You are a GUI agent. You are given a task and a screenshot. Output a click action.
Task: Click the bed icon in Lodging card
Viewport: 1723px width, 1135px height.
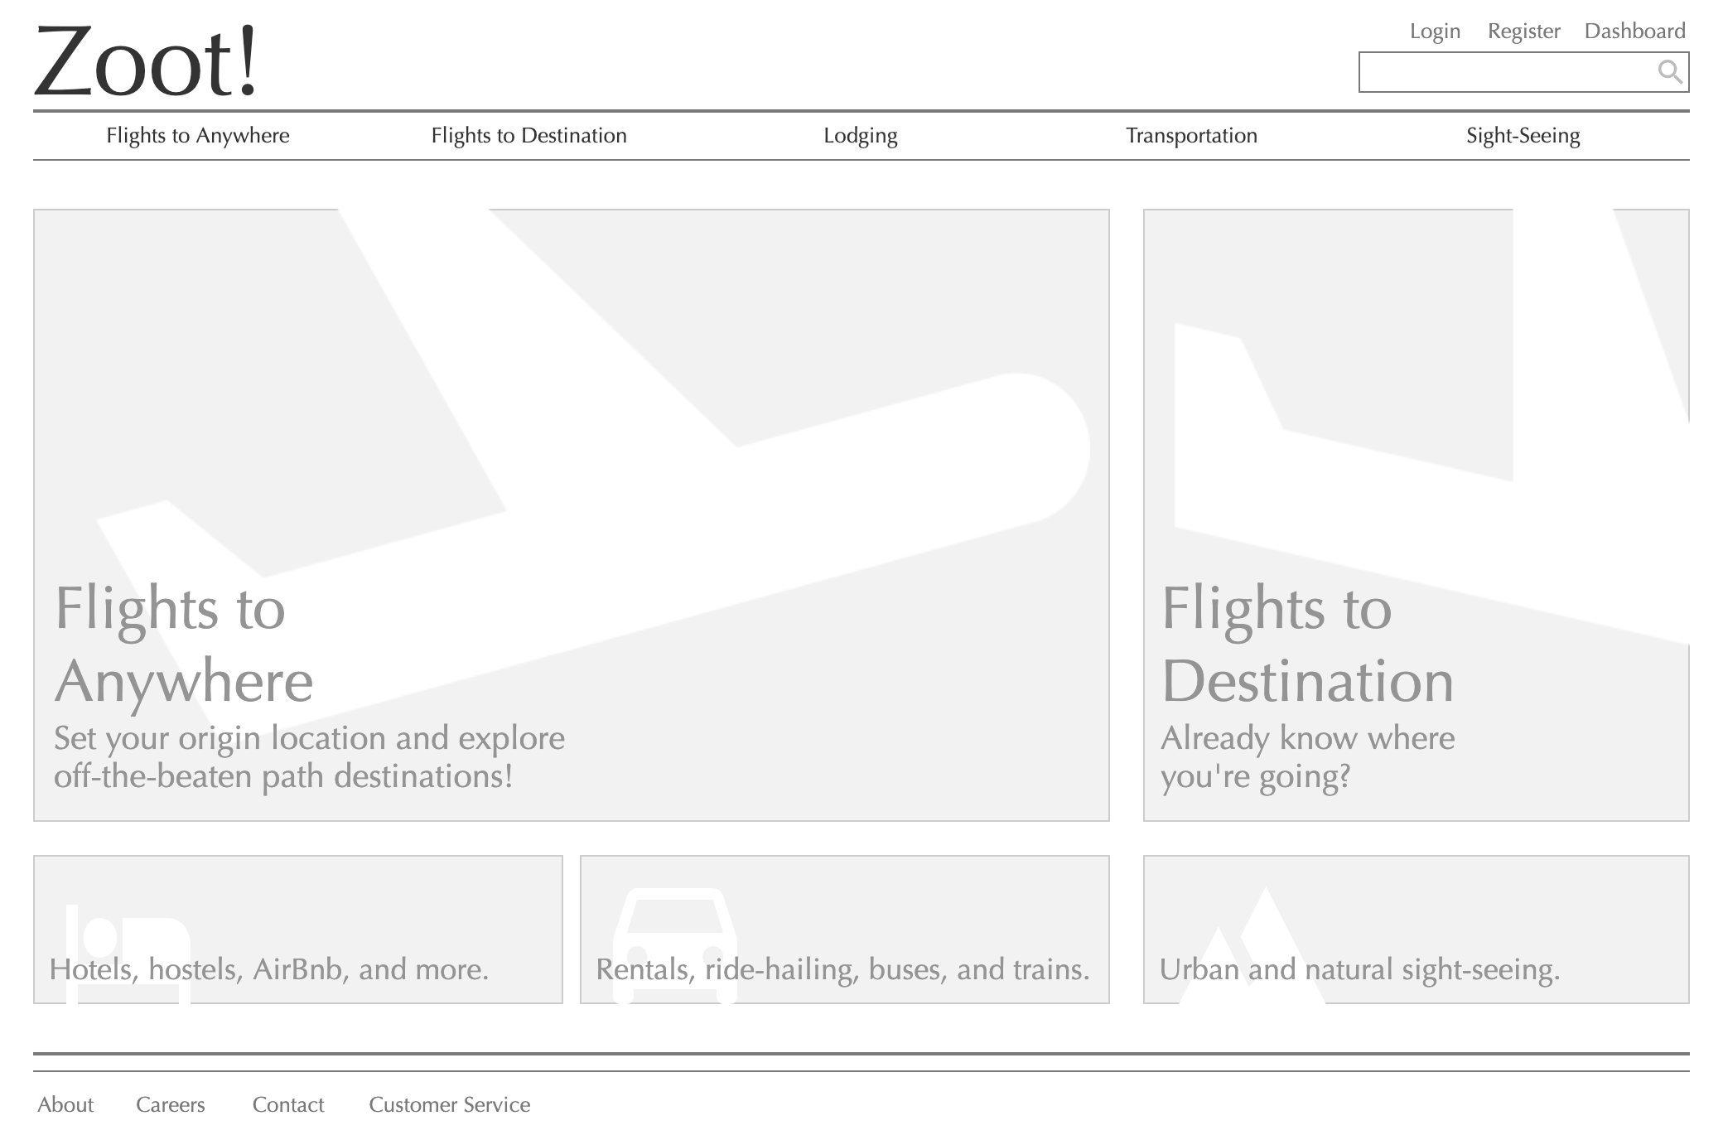pos(128,954)
